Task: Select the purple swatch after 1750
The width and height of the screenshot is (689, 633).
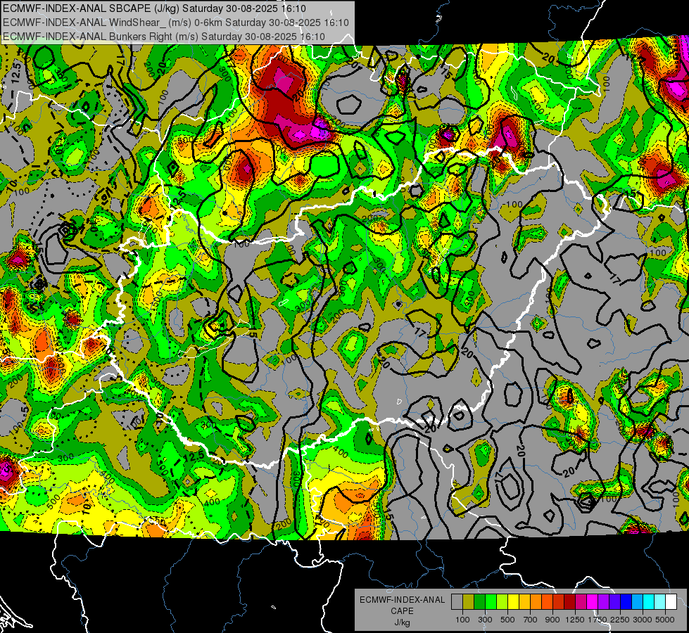Action: 603,601
